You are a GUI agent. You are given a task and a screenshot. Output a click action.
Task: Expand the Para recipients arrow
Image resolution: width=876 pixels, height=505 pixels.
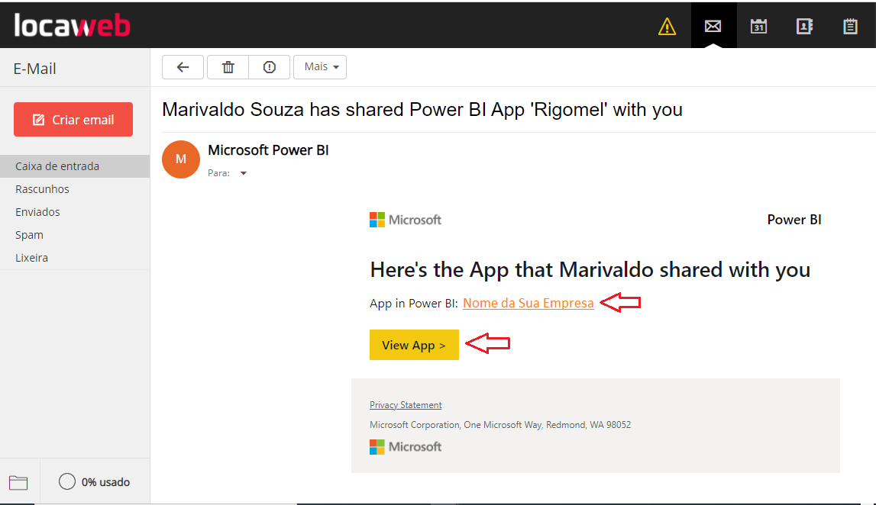pyautogui.click(x=244, y=173)
